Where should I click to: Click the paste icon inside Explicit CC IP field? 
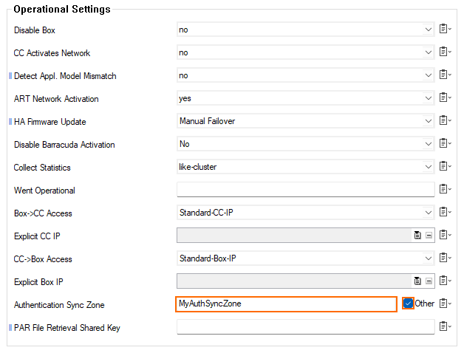point(417,236)
